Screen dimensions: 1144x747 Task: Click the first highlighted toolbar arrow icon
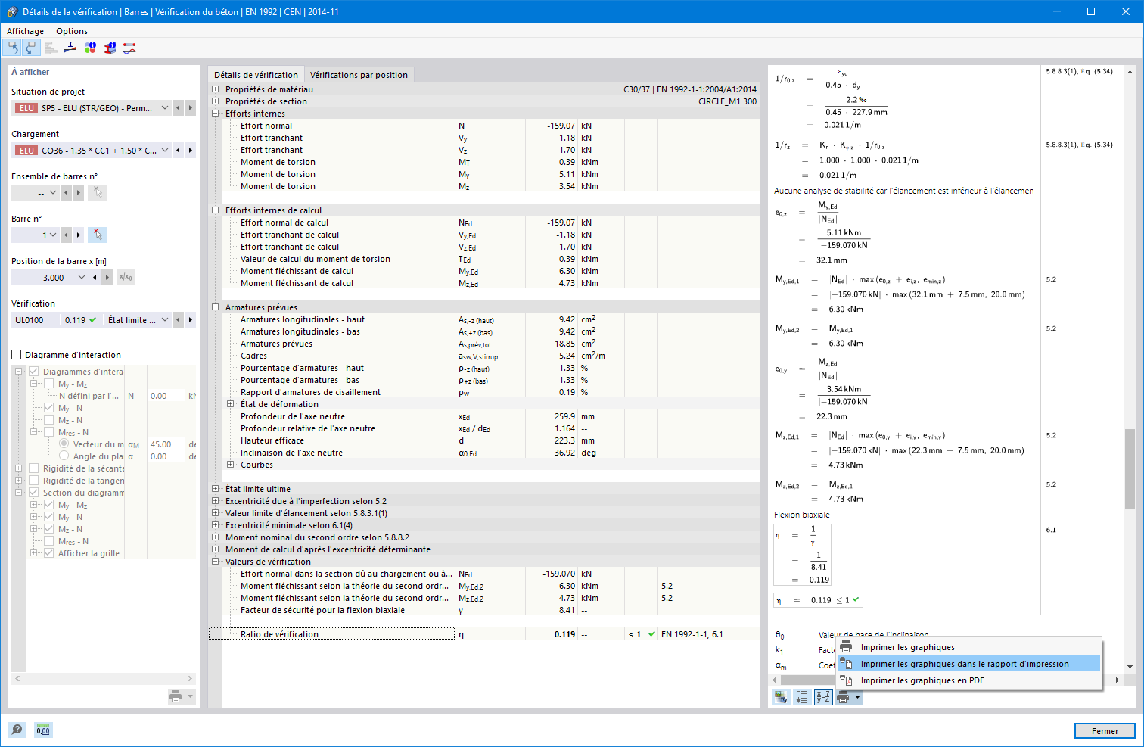13,48
